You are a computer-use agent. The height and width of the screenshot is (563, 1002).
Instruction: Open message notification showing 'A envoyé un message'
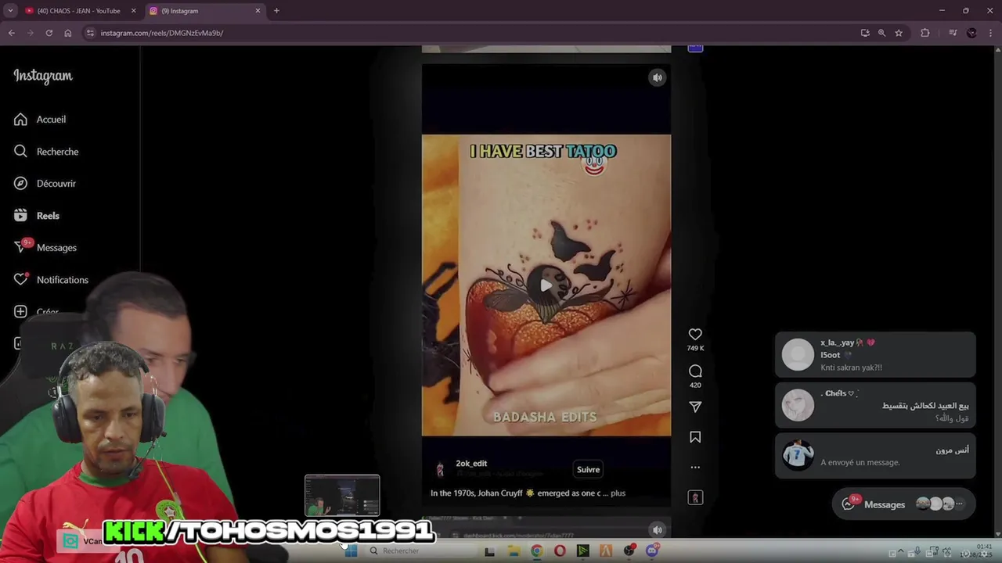(x=875, y=455)
